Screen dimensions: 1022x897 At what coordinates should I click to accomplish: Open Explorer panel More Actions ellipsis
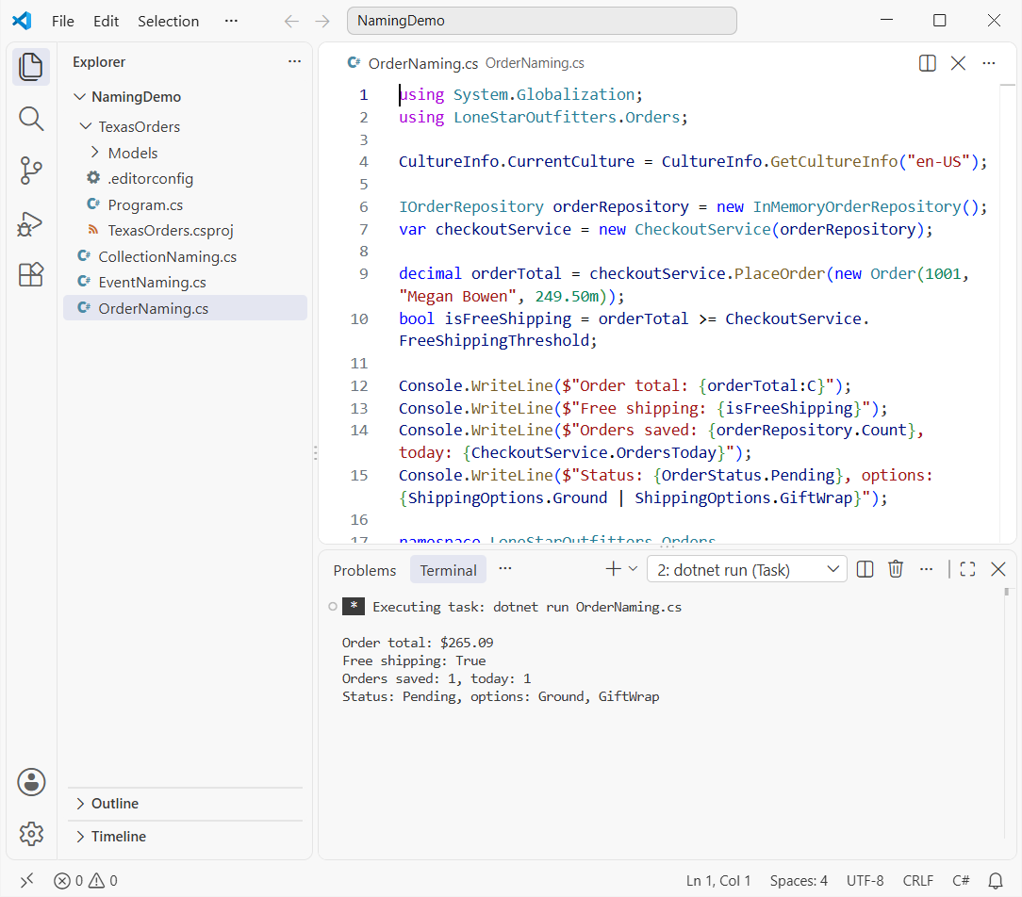pos(294,61)
